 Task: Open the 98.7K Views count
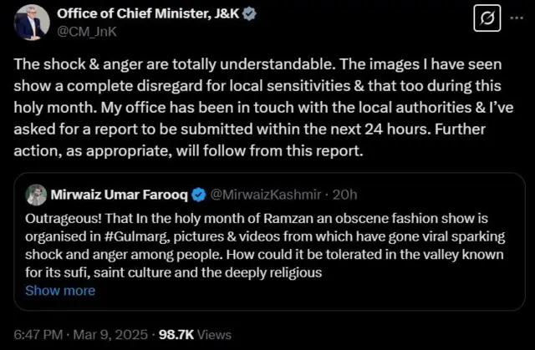[x=175, y=332]
